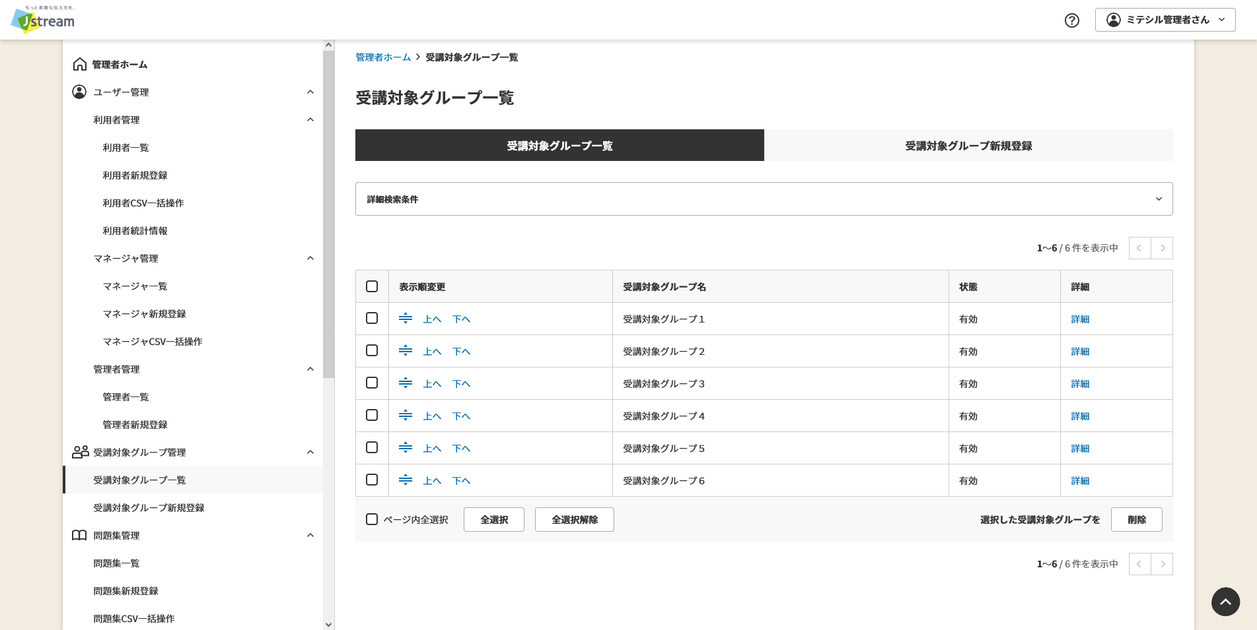Click the 全選択解除 button
Image resolution: width=1257 pixels, height=630 pixels.
pos(575,519)
